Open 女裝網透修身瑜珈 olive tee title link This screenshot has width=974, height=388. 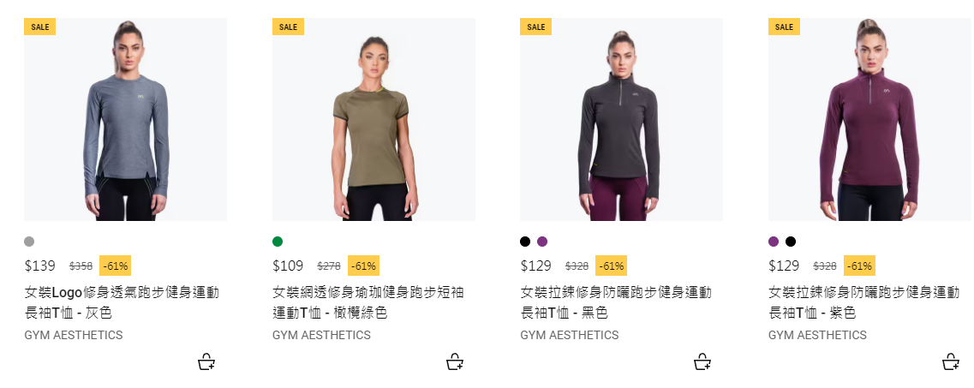pyautogui.click(x=368, y=302)
